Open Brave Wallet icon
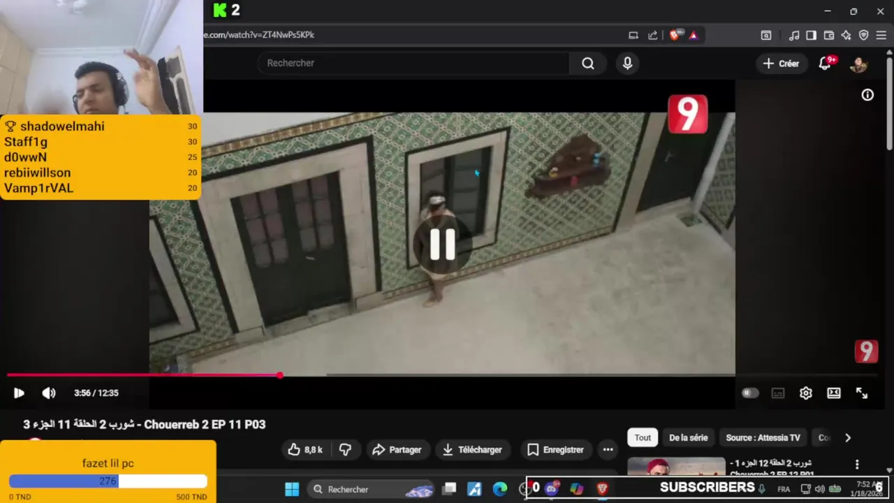The height and width of the screenshot is (503, 894). (x=829, y=35)
